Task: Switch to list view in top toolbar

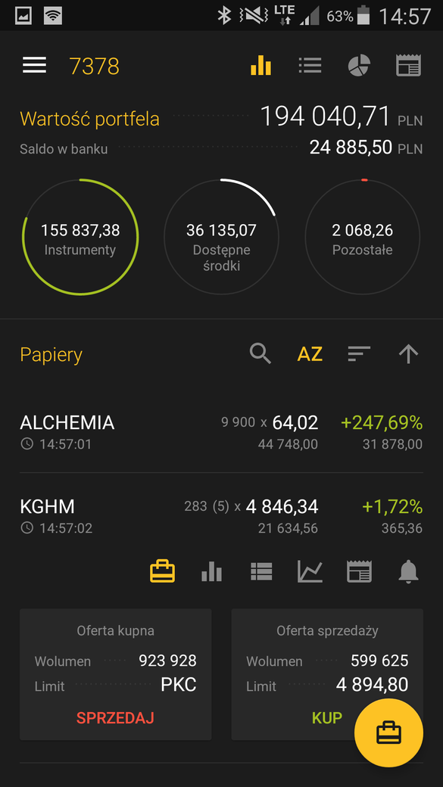Action: [x=310, y=65]
